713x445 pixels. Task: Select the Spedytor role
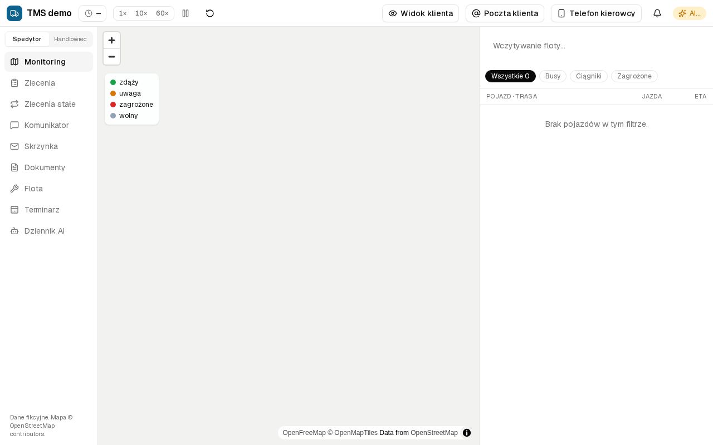tap(27, 39)
